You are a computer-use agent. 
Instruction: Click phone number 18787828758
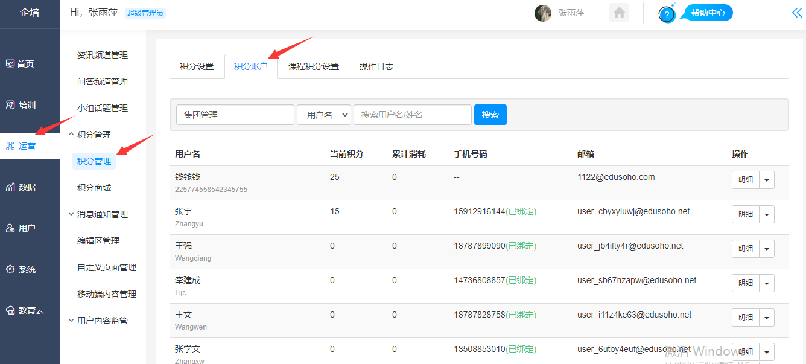[x=480, y=315]
